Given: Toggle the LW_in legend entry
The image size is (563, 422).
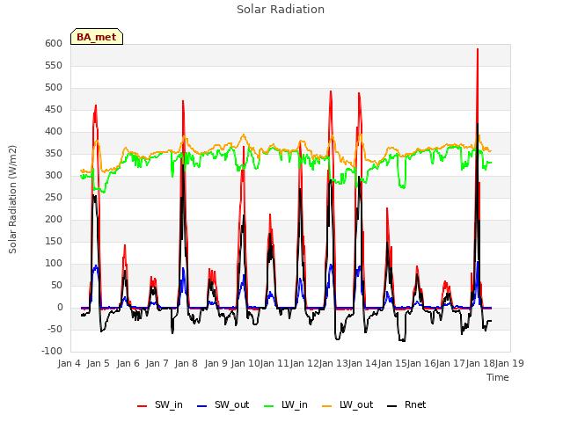Looking at the screenshot, I should click(285, 404).
